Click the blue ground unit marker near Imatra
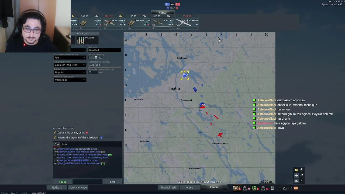The height and width of the screenshot is (194, 345). 195,89
